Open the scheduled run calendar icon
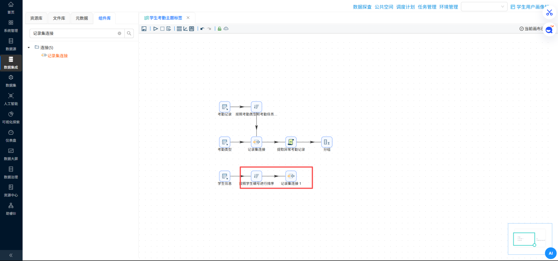Image resolution: width=558 pixels, height=261 pixels. [169, 29]
